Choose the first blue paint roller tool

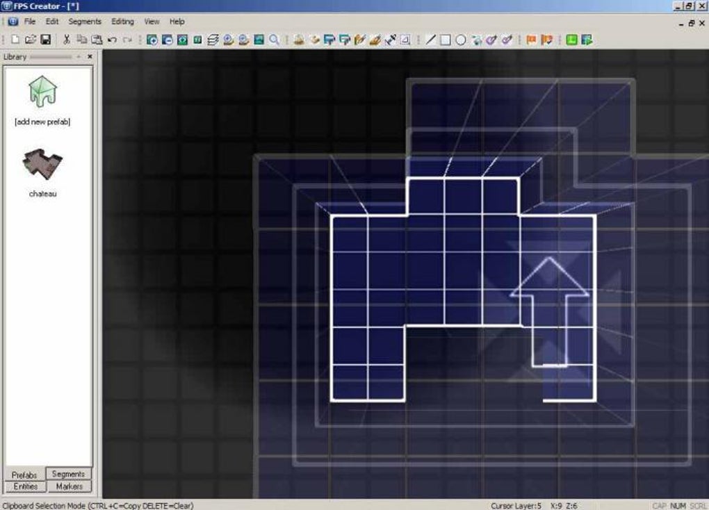pos(329,40)
